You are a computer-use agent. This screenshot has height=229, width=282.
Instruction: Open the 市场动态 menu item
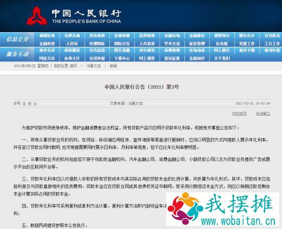click(197, 50)
